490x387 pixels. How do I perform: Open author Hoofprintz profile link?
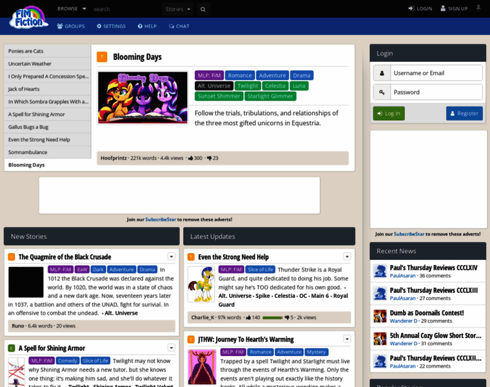(x=113, y=158)
